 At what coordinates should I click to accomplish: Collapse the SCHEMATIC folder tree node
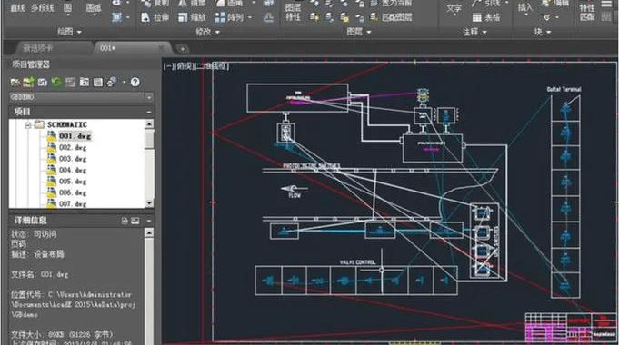coord(27,125)
